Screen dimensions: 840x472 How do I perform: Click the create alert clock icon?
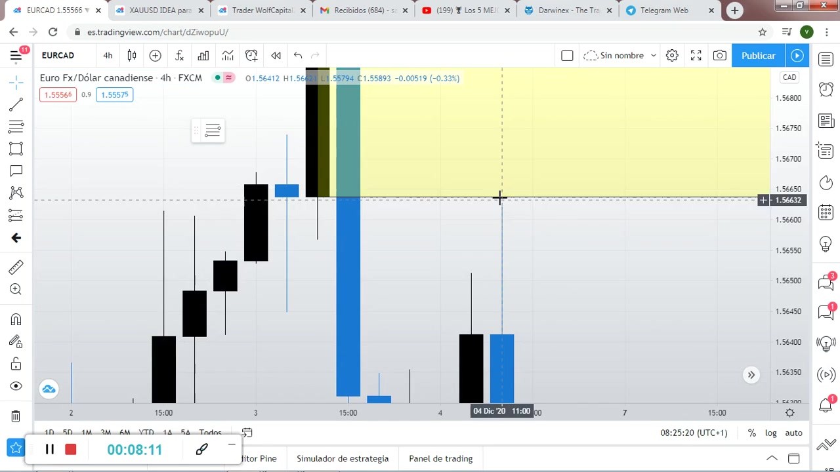point(251,56)
